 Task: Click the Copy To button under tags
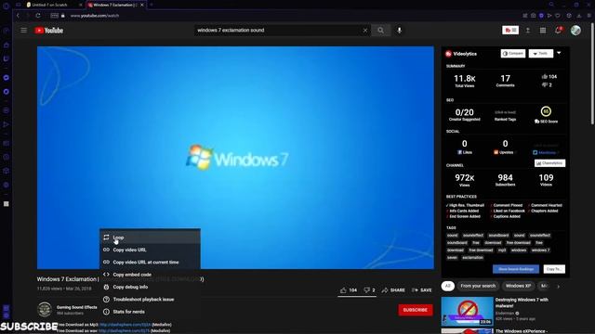[x=554, y=269]
